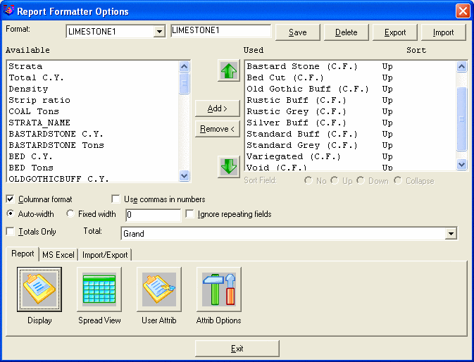Open the Total Grand dropdown
Viewport: 474px width, 362px height.
451,233
